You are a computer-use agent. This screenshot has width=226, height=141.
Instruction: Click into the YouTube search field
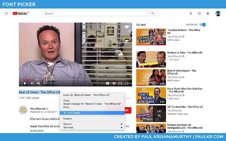coord(95,13)
